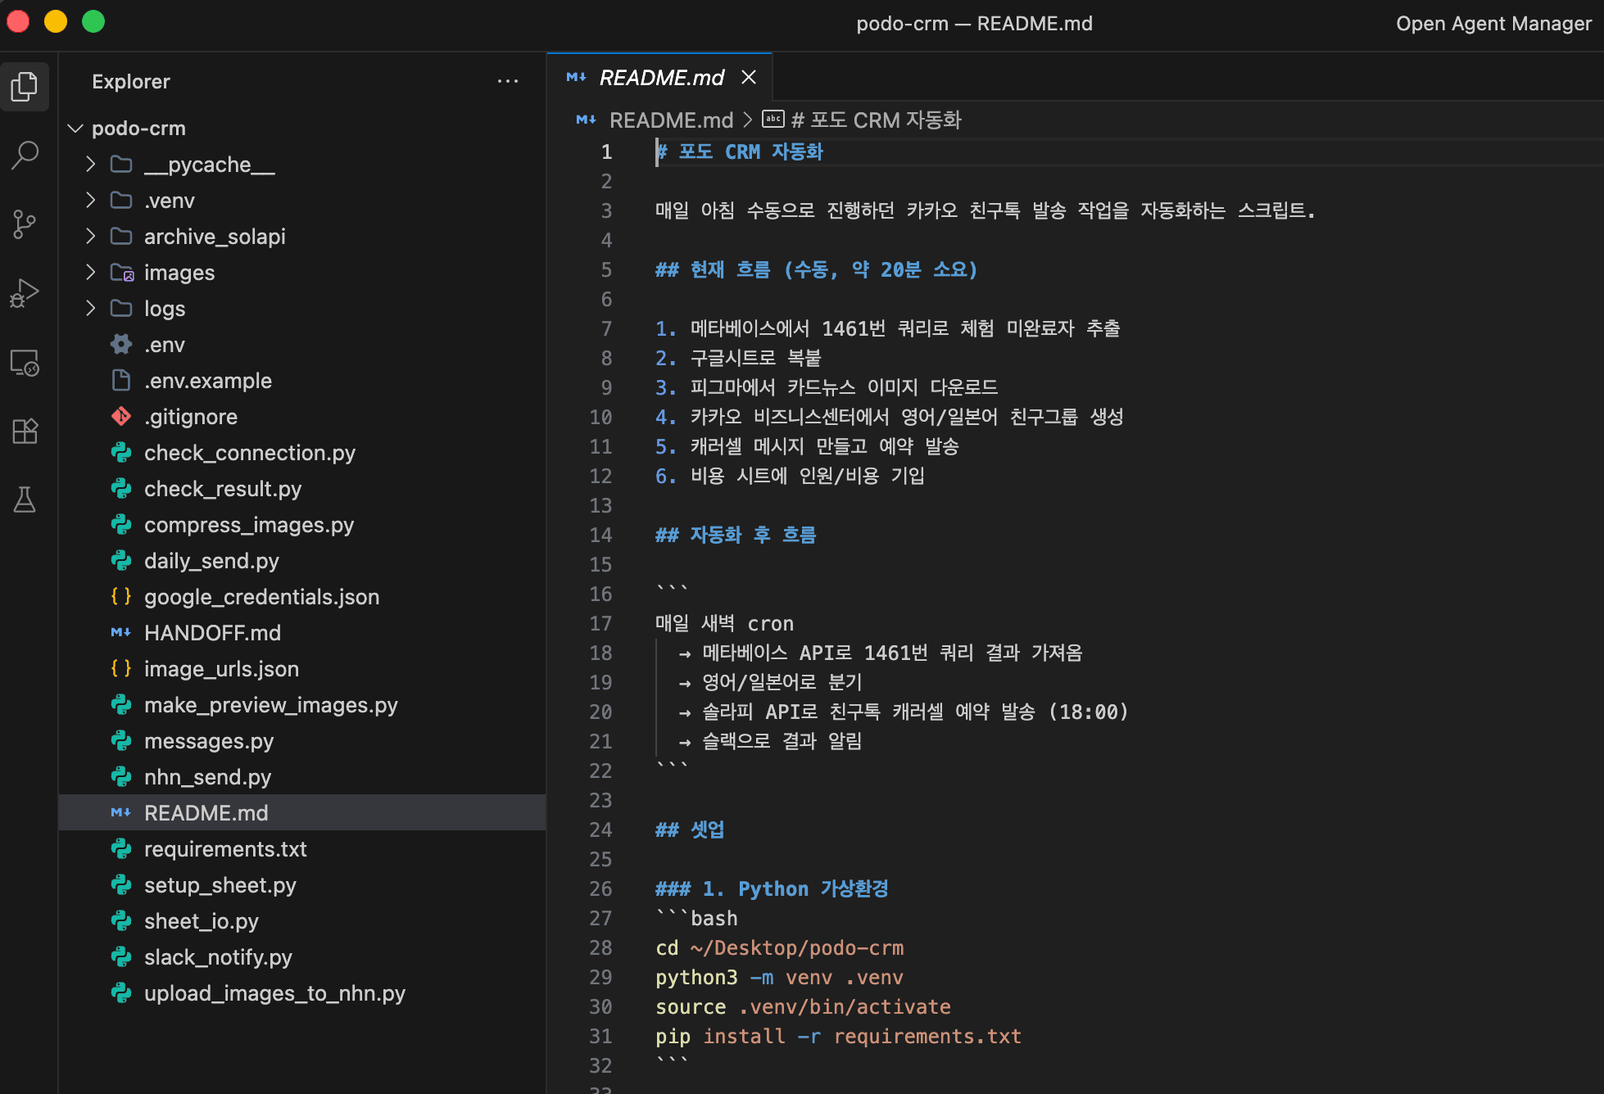The width and height of the screenshot is (1604, 1094).
Task: Open the .env file
Action: 302,345
